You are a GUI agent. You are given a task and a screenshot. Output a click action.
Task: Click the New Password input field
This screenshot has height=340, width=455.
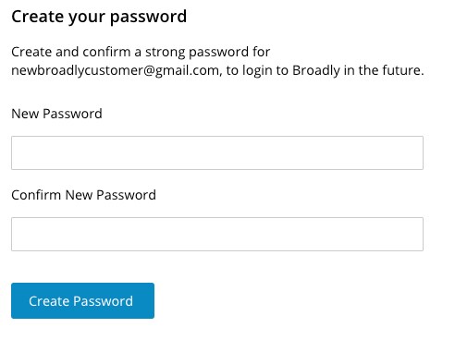point(217,152)
